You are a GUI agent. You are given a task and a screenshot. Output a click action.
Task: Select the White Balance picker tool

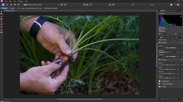[x=1, y=32]
